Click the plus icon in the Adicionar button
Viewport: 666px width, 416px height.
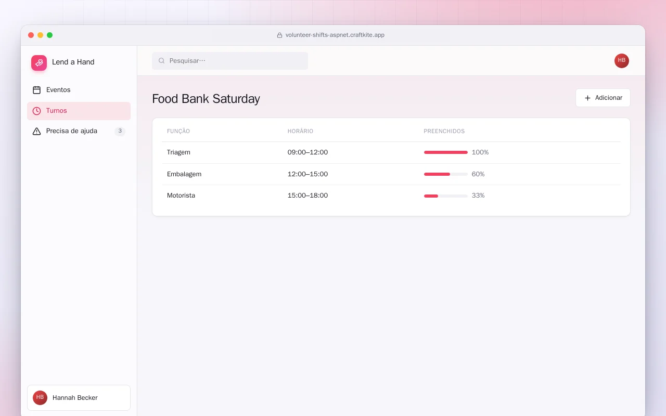pyautogui.click(x=587, y=98)
